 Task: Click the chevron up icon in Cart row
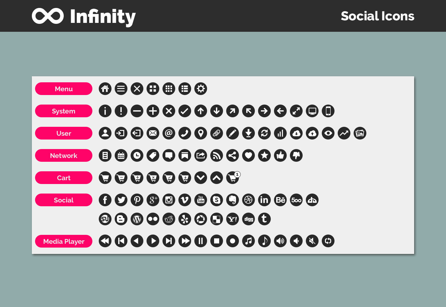coord(217,178)
